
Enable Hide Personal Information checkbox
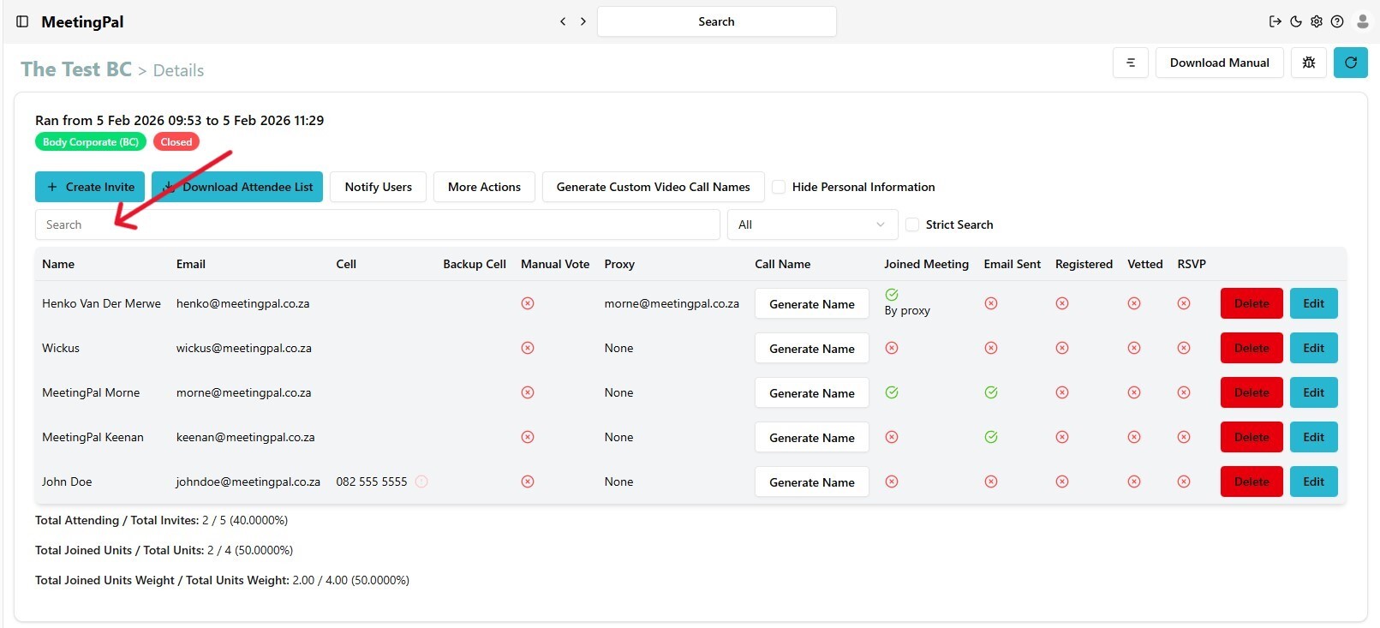(779, 187)
